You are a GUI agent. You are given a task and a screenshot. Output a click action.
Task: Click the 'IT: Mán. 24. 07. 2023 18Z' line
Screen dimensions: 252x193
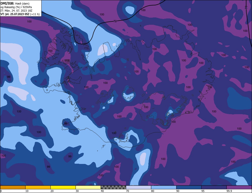coord(16,11)
